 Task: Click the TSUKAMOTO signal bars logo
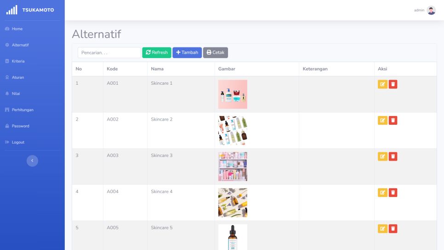point(12,10)
